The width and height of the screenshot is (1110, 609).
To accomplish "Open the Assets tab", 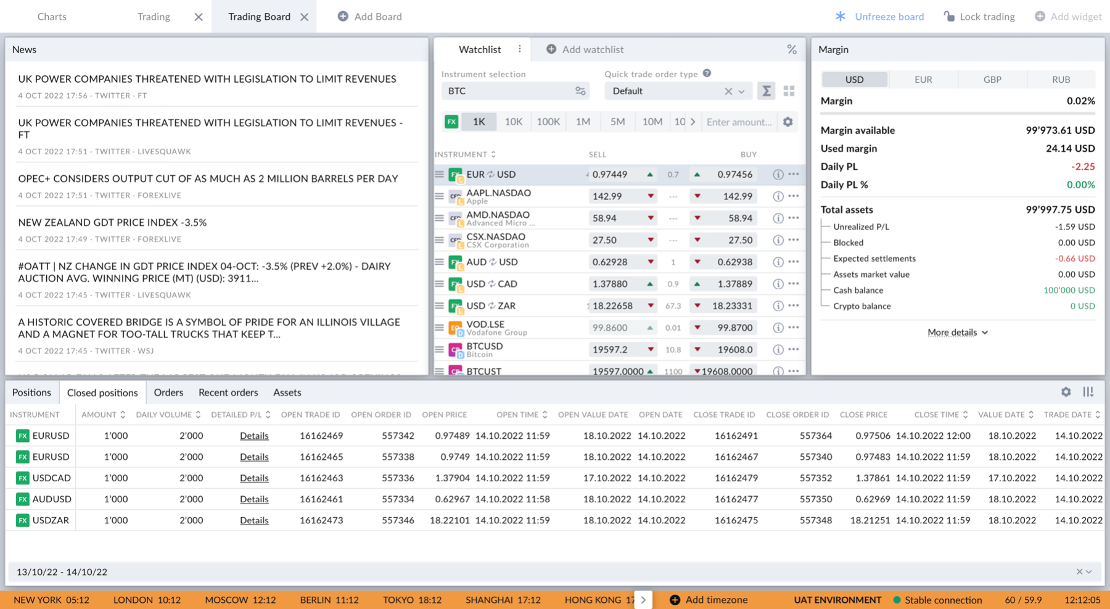I will [x=287, y=392].
